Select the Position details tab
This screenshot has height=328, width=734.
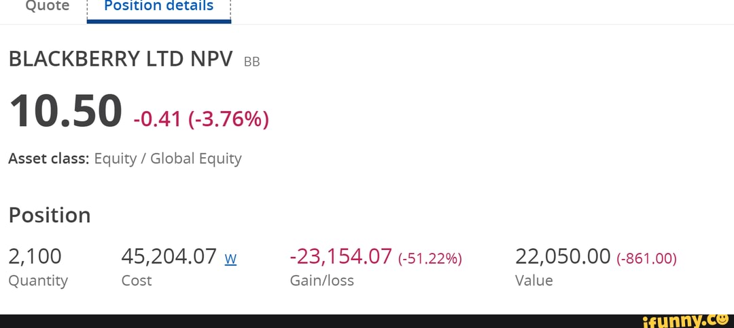[159, 6]
